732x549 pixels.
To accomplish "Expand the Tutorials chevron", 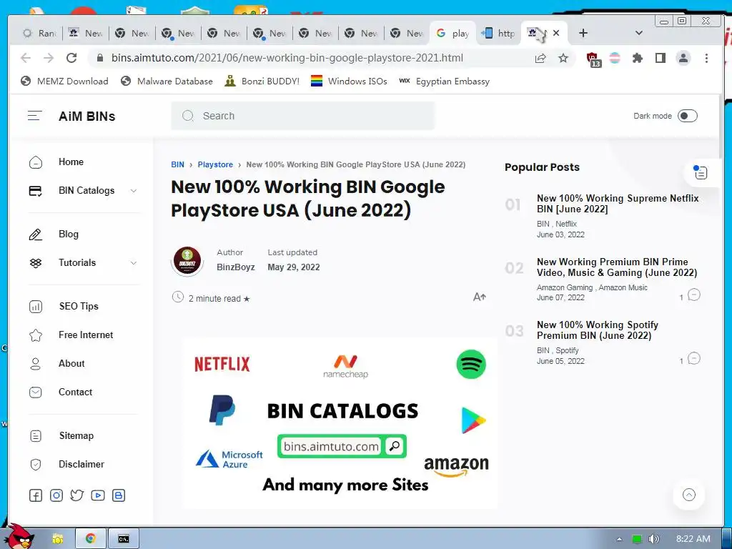I will click(134, 263).
